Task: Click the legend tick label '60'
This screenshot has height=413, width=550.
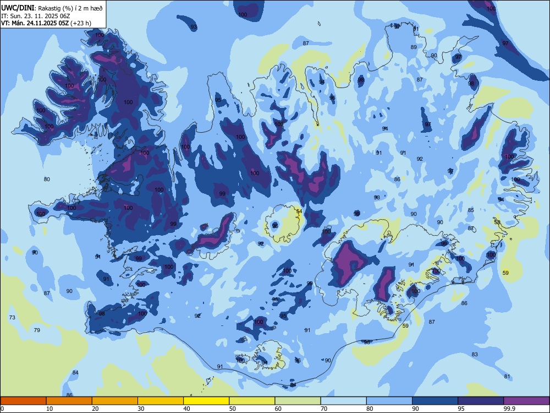Action: (278, 409)
